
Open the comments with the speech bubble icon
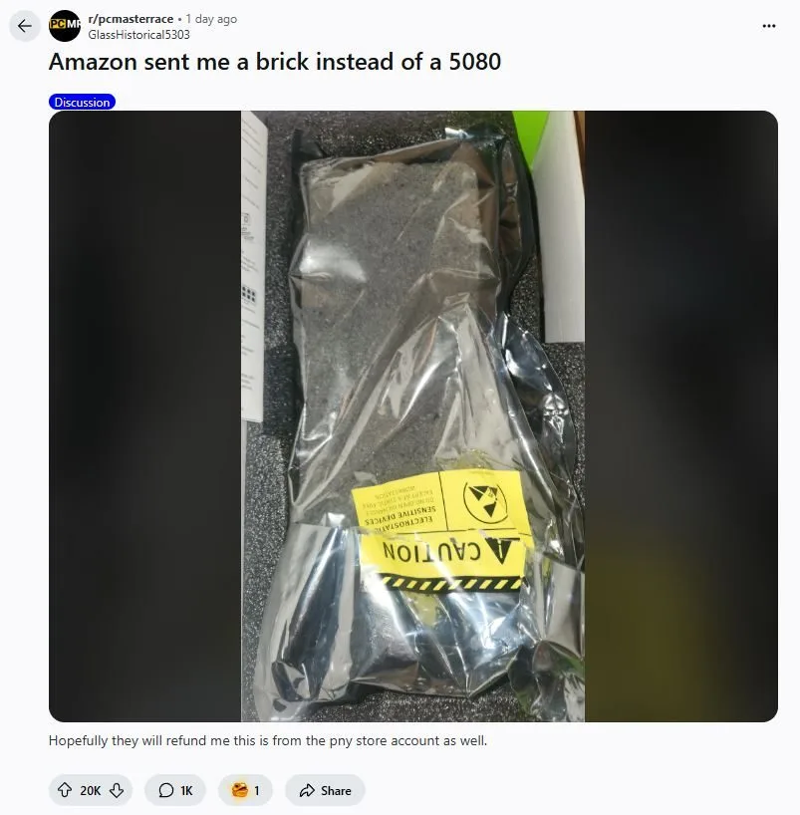click(165, 790)
